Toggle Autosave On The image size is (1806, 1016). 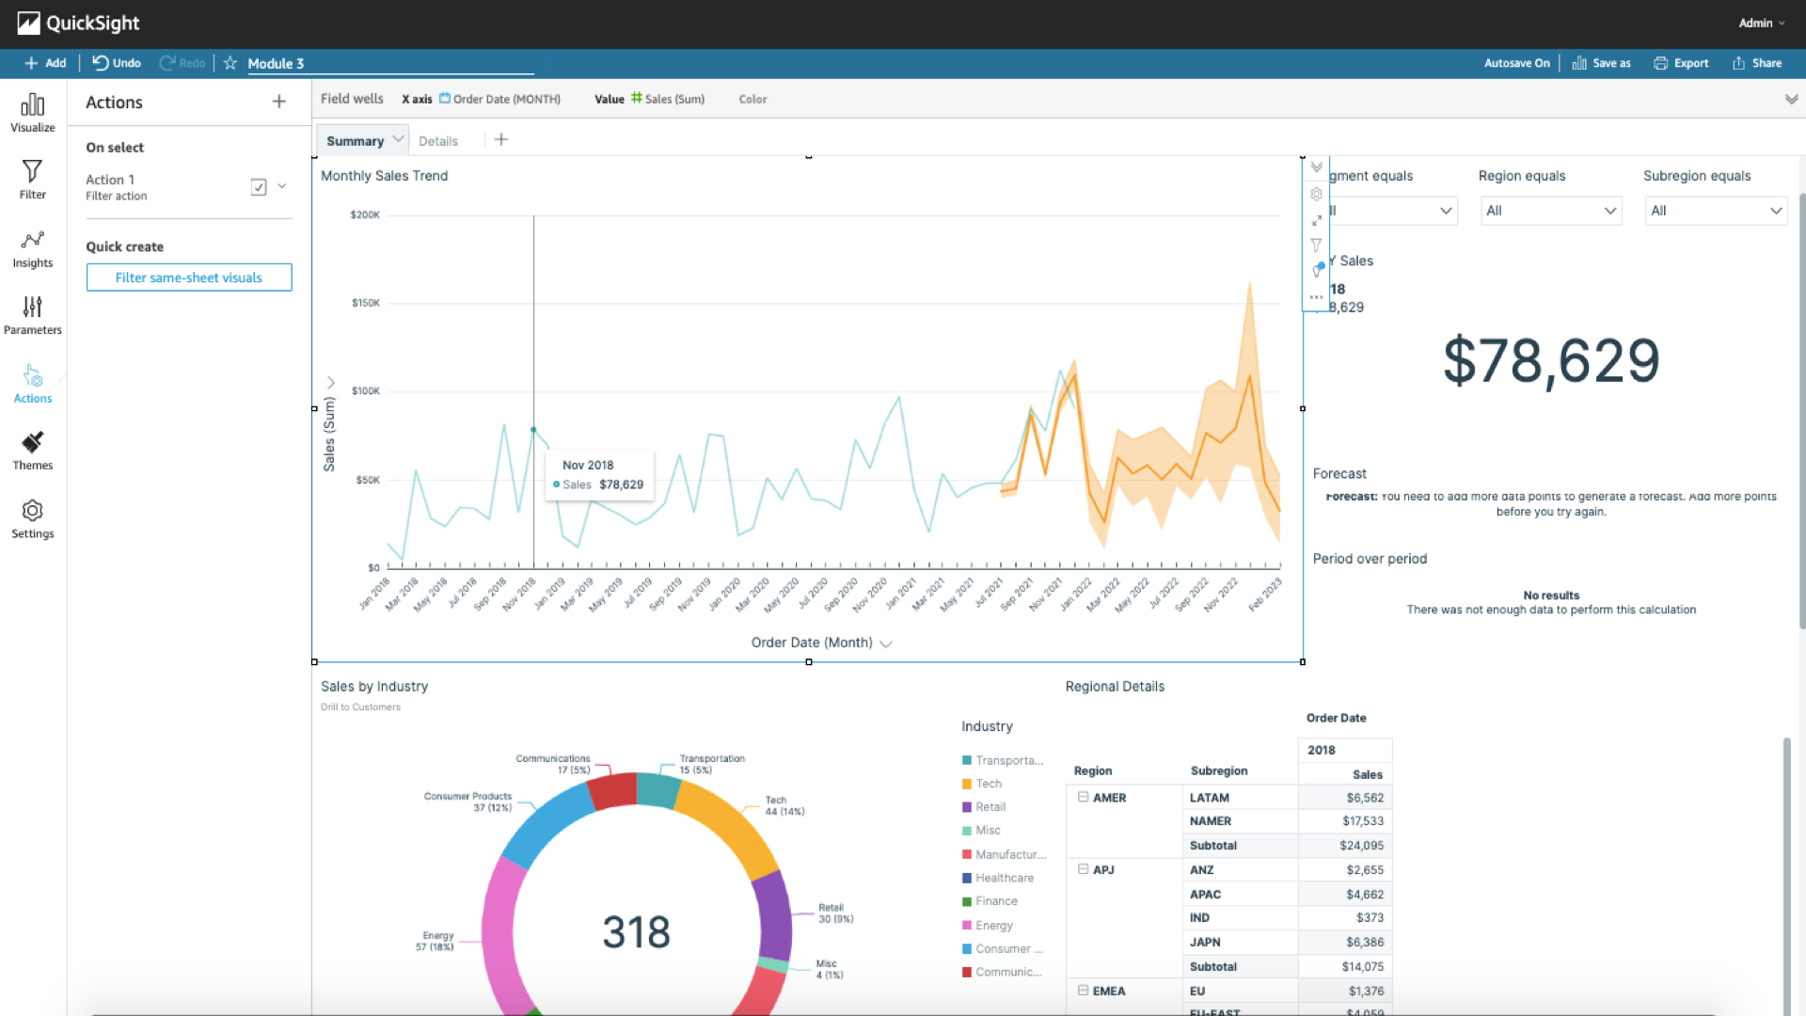[1516, 63]
